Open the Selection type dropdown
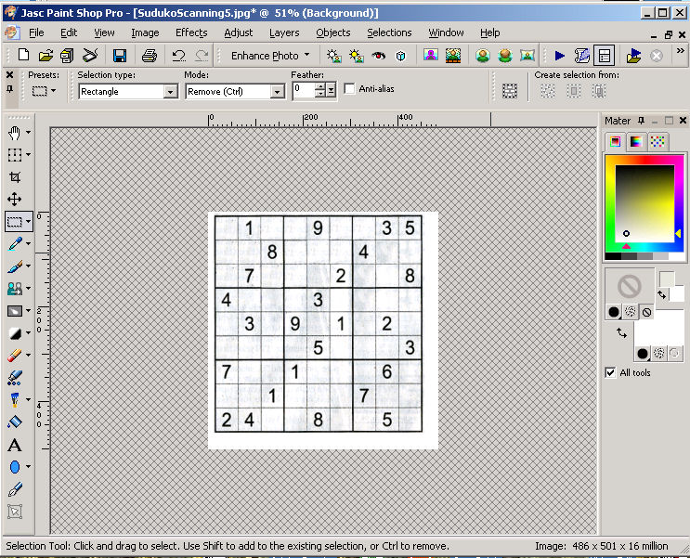This screenshot has height=558, width=690. (170, 92)
